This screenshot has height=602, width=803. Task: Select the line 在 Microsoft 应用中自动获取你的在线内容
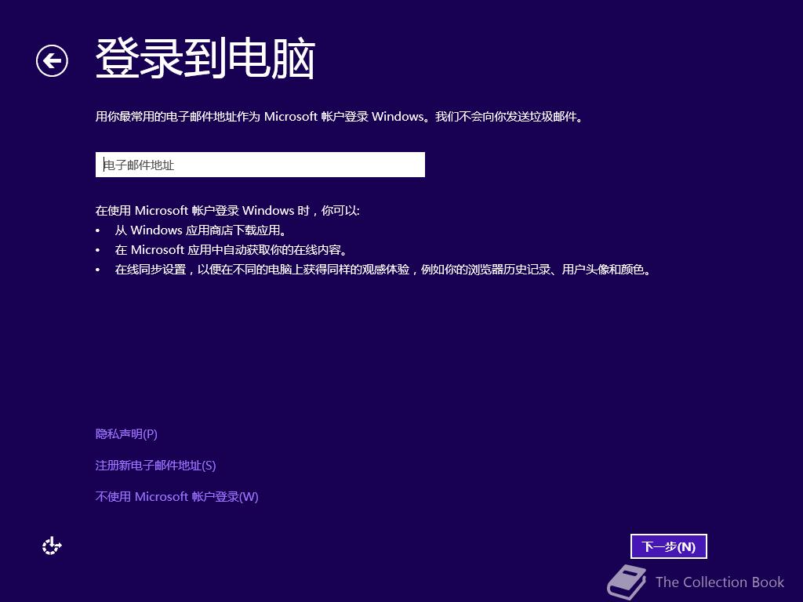click(x=231, y=250)
